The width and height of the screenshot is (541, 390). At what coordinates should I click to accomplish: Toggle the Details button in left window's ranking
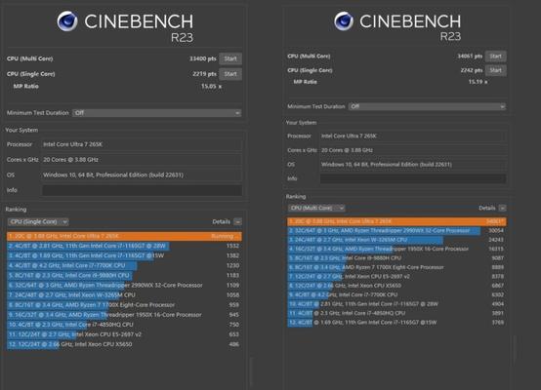tap(237, 222)
